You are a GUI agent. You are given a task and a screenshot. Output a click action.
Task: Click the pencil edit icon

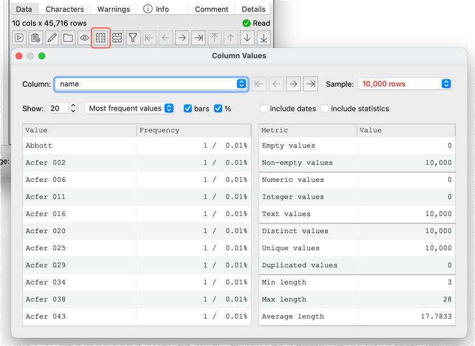(x=52, y=38)
